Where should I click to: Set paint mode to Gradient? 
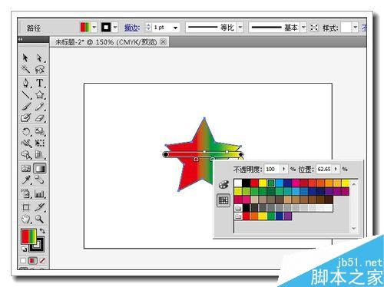(32, 261)
